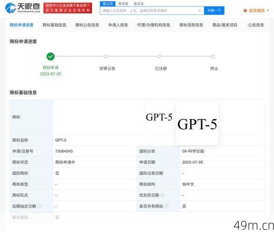The height and width of the screenshot is (232, 274).
Task: Open the 会员服务 dropdown arrow
Action: click(268, 11)
